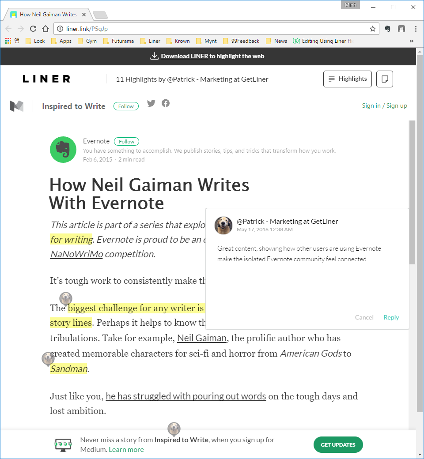This screenshot has width=424, height=459.
Task: Open the Neil Gaiman link
Action: [x=202, y=338]
